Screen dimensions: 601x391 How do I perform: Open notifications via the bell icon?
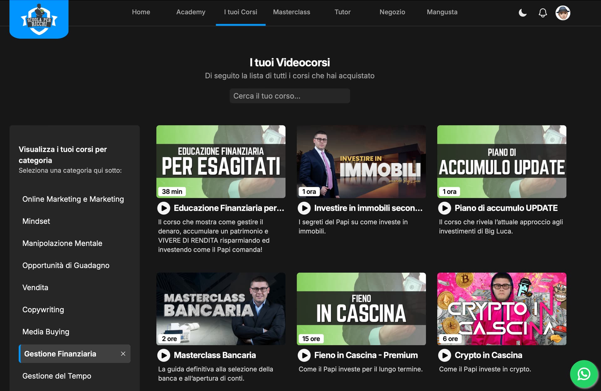click(543, 13)
